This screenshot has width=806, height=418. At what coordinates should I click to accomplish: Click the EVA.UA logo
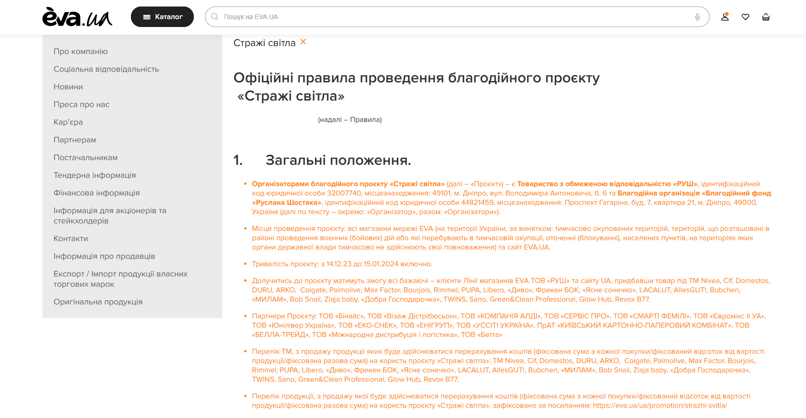point(77,17)
